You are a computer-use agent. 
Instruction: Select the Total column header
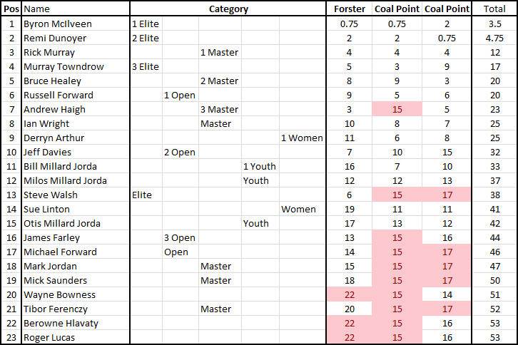tap(494, 9)
